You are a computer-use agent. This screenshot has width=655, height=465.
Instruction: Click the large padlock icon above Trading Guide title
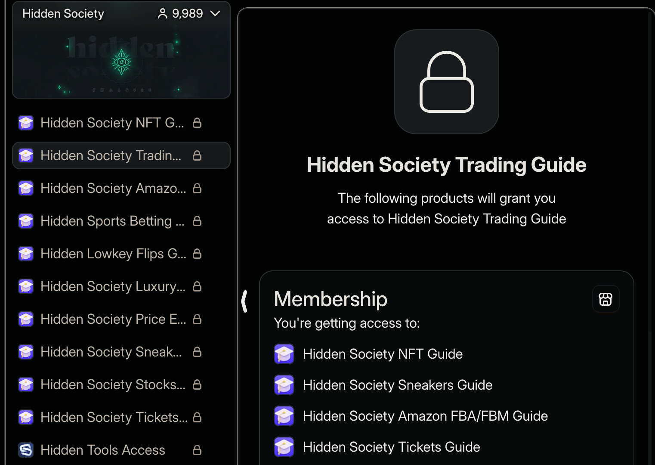pyautogui.click(x=447, y=82)
